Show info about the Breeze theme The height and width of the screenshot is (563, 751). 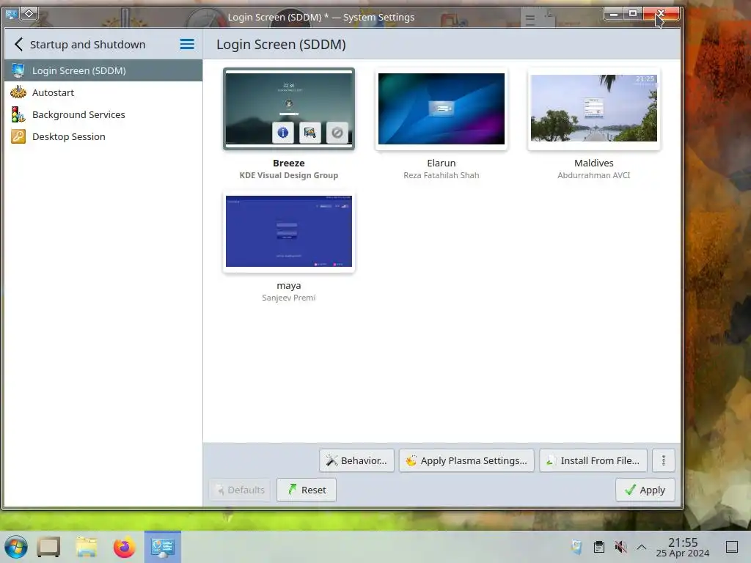[282, 132]
